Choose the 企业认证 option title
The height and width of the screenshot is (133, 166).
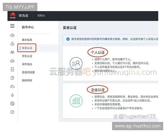click(98, 90)
